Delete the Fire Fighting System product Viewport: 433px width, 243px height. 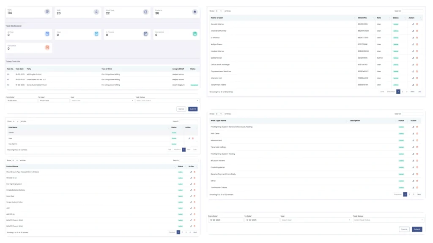195,184
